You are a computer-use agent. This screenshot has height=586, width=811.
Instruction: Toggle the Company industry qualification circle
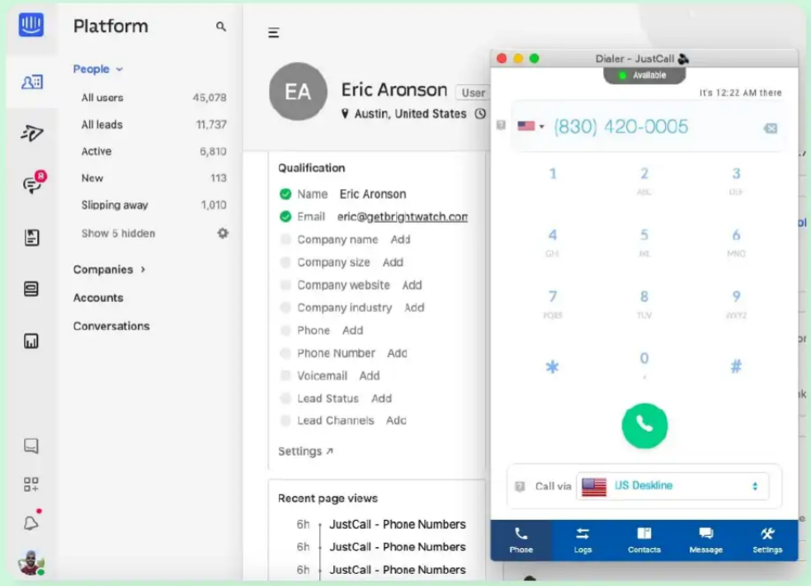(285, 308)
